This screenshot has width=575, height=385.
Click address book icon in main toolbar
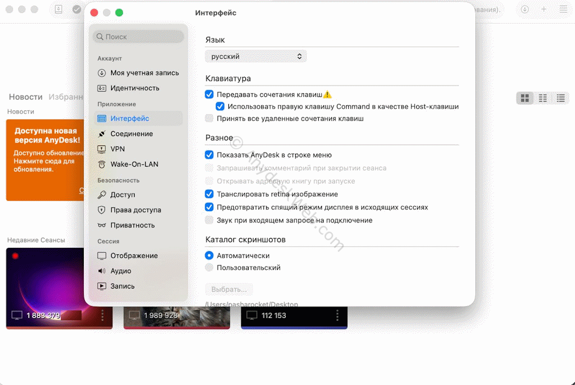pyautogui.click(x=59, y=9)
